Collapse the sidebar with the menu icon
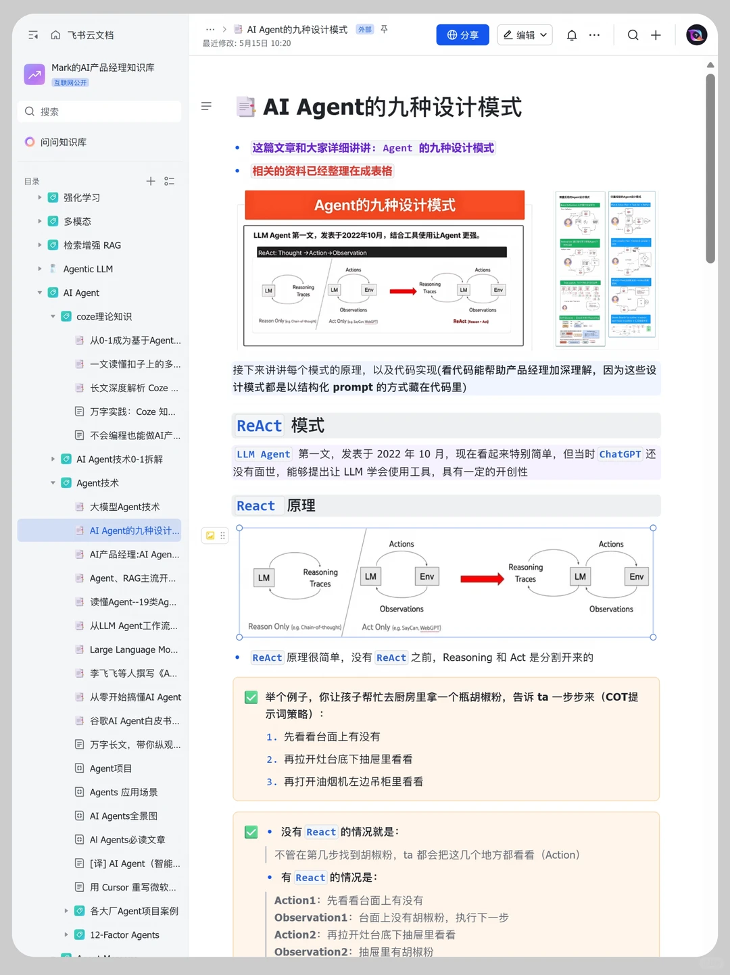 click(33, 35)
